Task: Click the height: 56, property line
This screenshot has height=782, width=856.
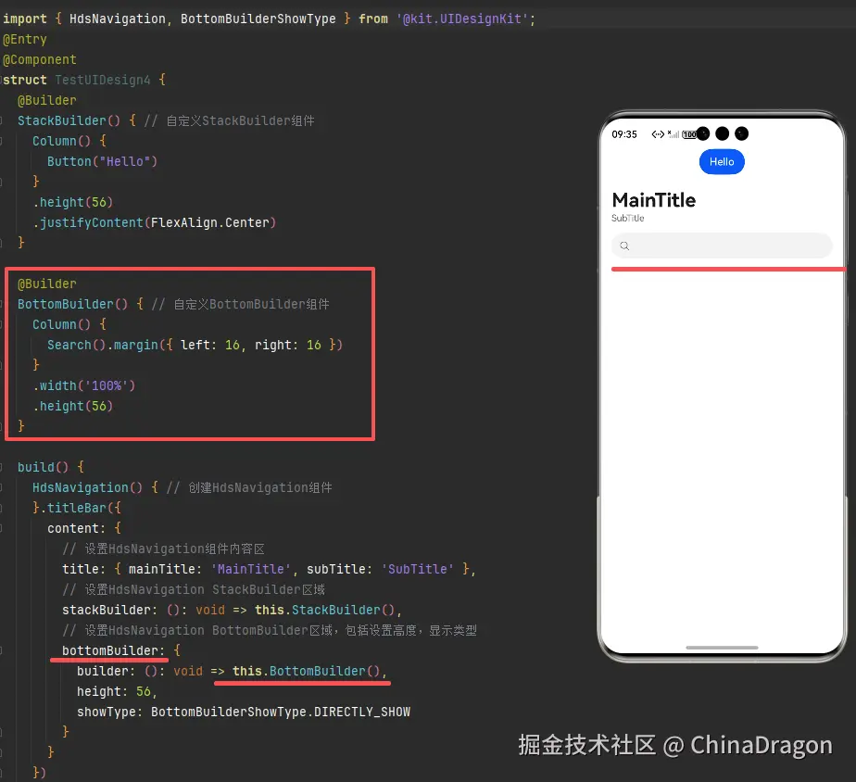Action: (x=117, y=691)
